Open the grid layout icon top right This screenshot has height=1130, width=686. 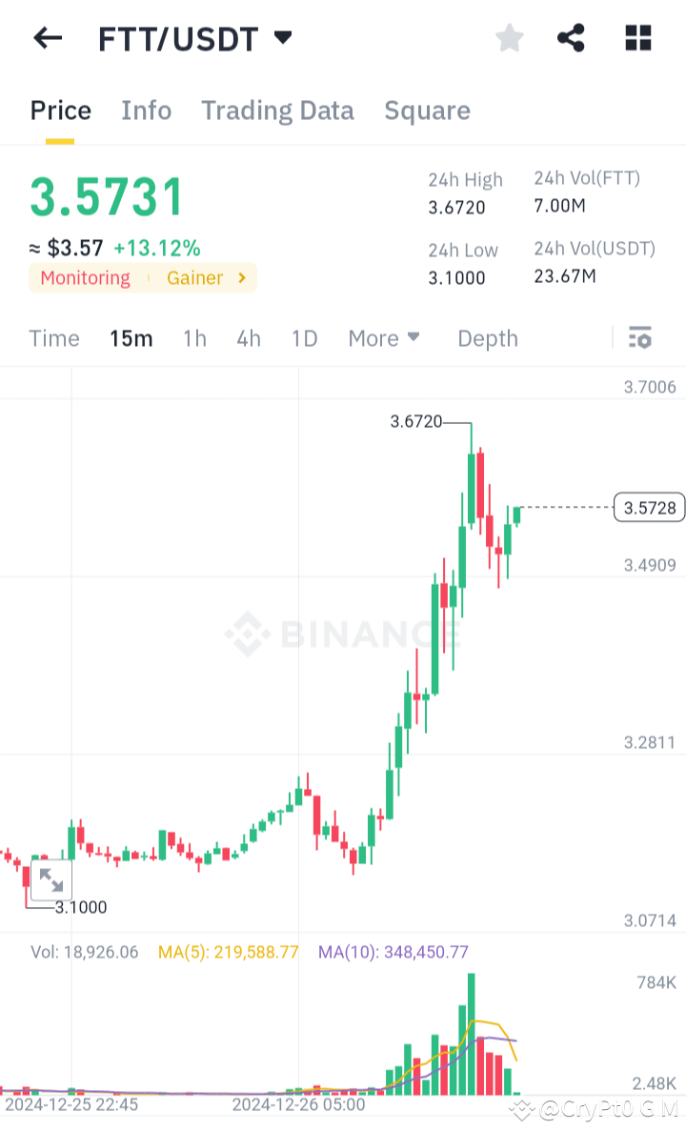[x=636, y=38]
